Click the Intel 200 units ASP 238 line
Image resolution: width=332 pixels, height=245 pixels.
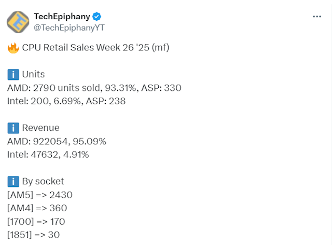[66, 101]
